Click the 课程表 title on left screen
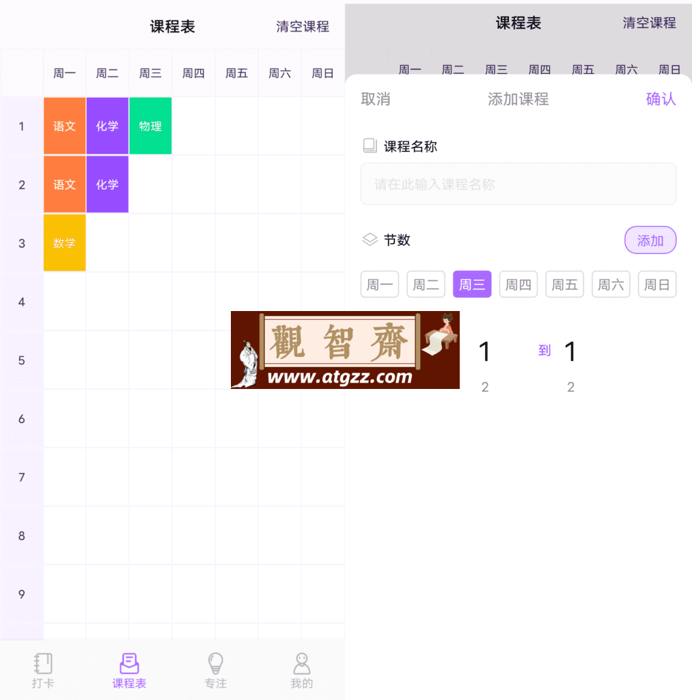 [173, 27]
